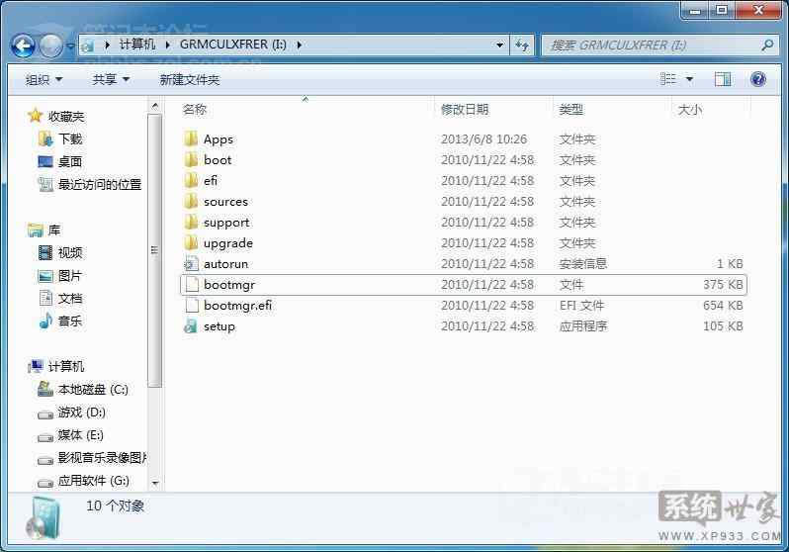Image resolution: width=789 pixels, height=552 pixels.
Task: Select the Apps folder icon
Action: (191, 139)
